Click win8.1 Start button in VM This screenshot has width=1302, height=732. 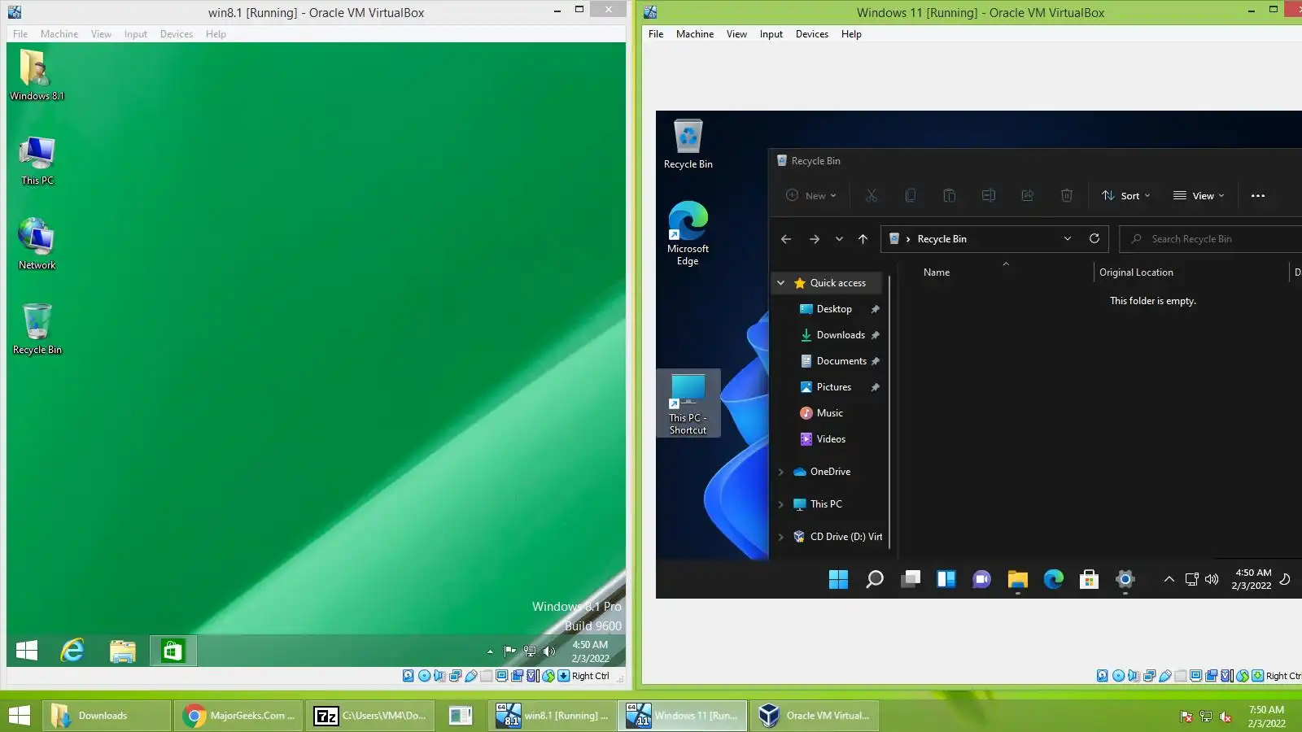27,651
